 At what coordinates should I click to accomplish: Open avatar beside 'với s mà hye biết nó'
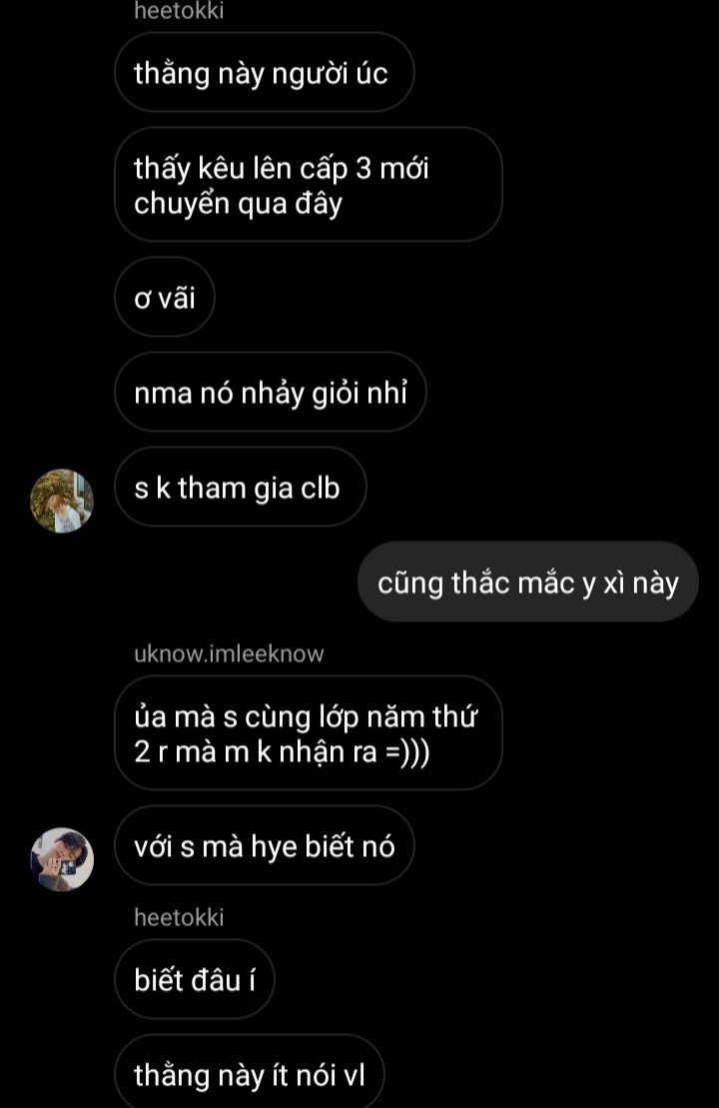pos(62,859)
